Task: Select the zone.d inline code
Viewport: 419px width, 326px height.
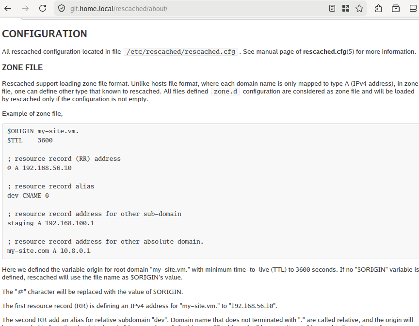Action: tap(226, 92)
